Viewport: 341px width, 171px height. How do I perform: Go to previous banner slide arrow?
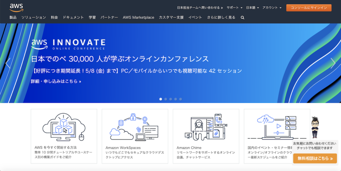pyautogui.click(x=8, y=63)
